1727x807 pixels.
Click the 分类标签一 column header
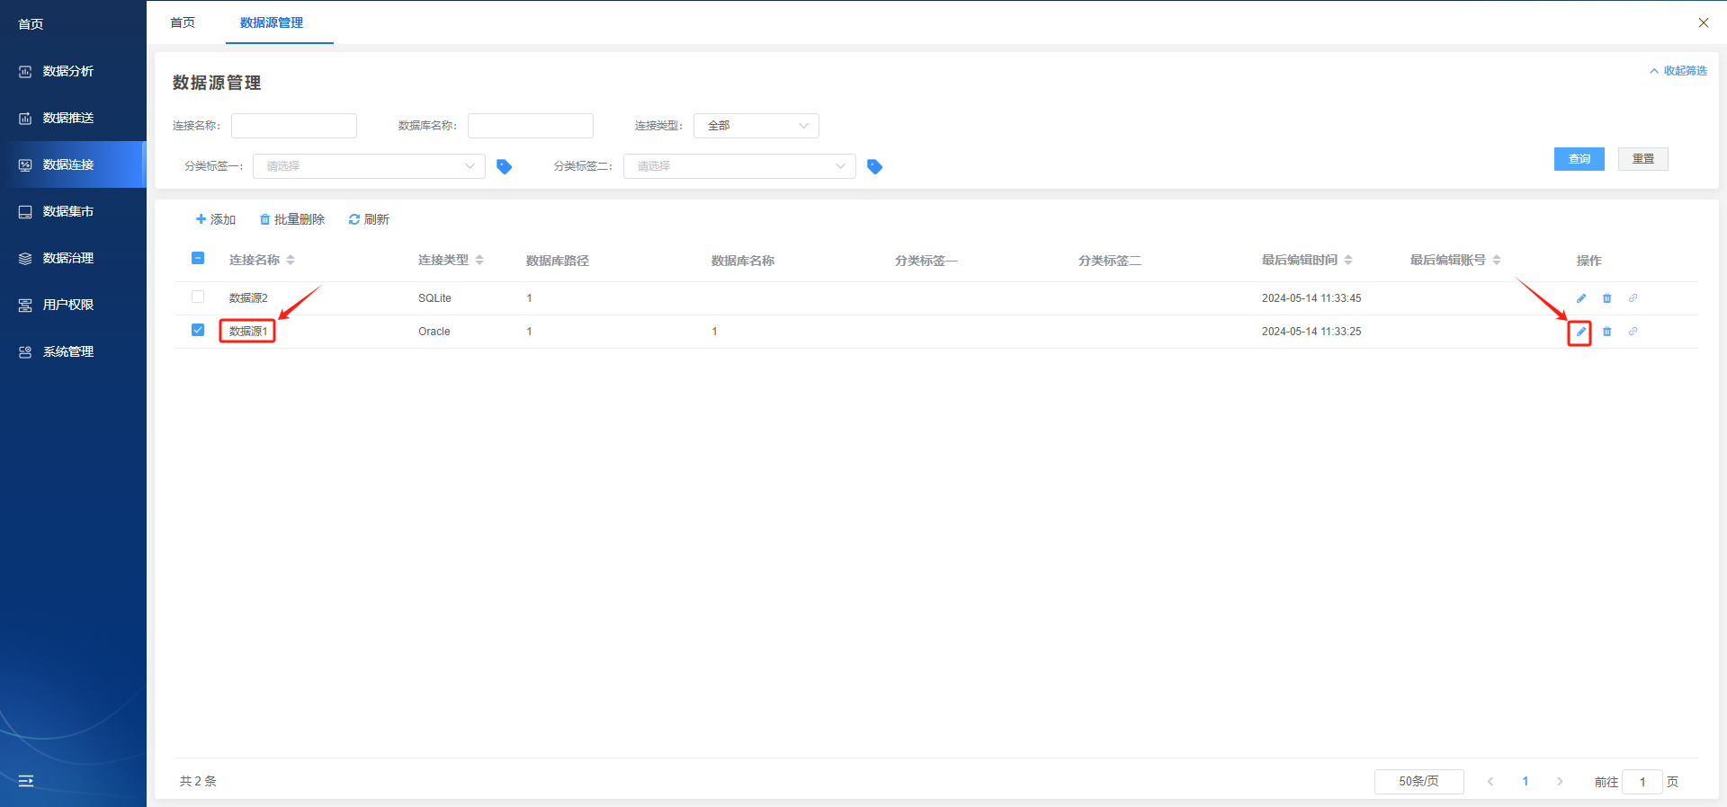(926, 261)
